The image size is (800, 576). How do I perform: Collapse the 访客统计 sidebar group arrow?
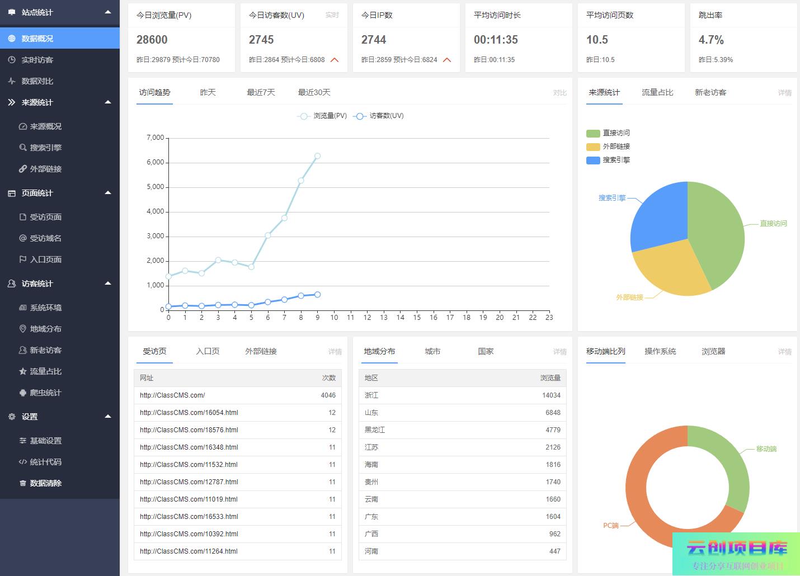tap(108, 284)
